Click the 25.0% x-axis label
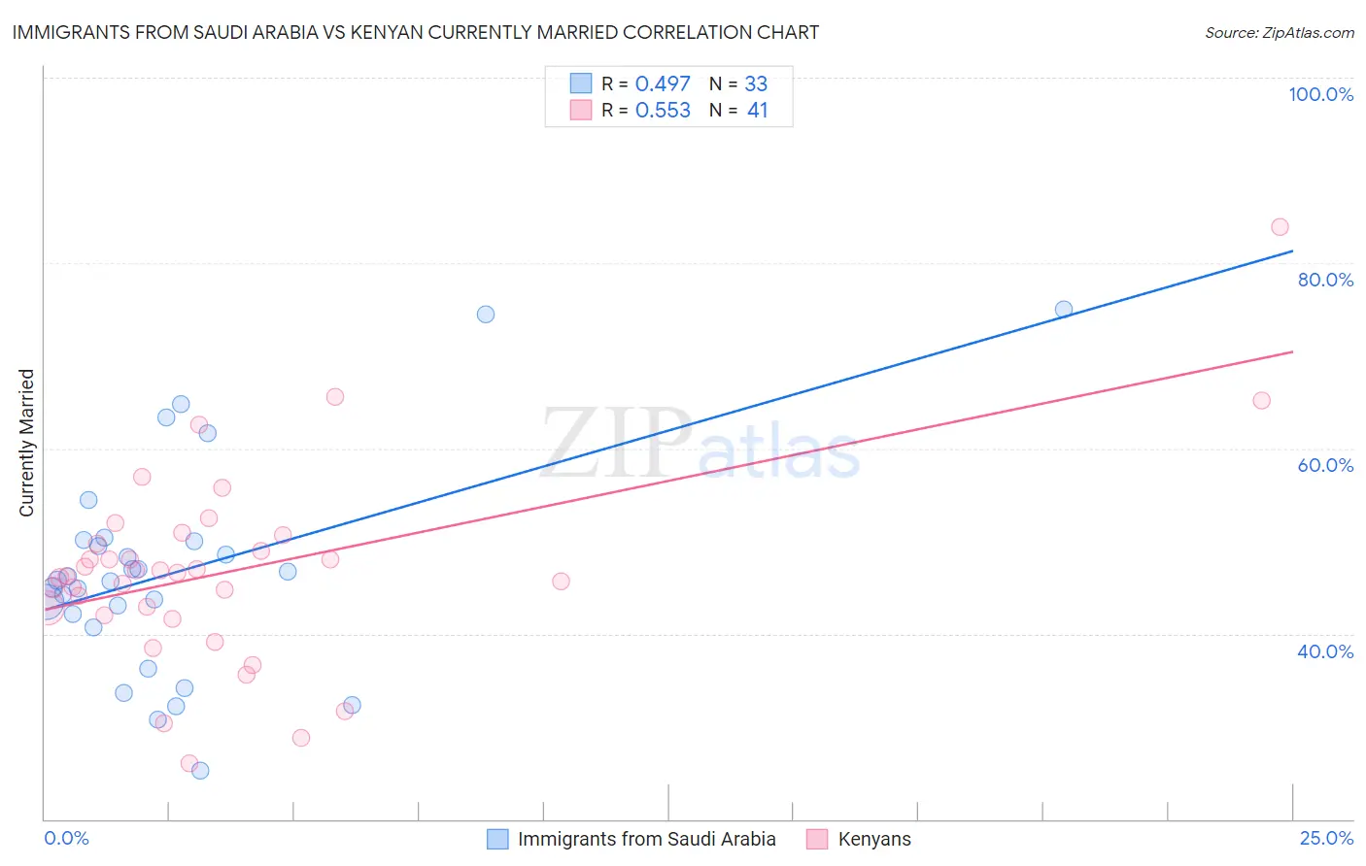Screen dimensions: 1366x866 click(x=1327, y=838)
